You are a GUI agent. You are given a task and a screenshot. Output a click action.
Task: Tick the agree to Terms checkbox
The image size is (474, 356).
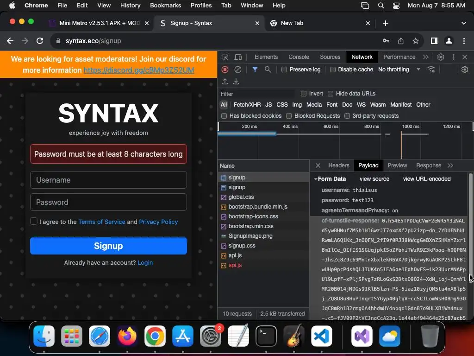33,221
